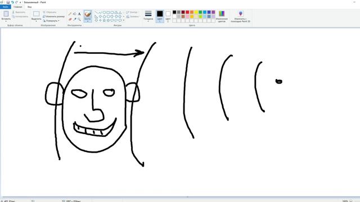Pick the black palette swatch
This screenshot has width=360, height=202.
pyautogui.click(x=174, y=12)
